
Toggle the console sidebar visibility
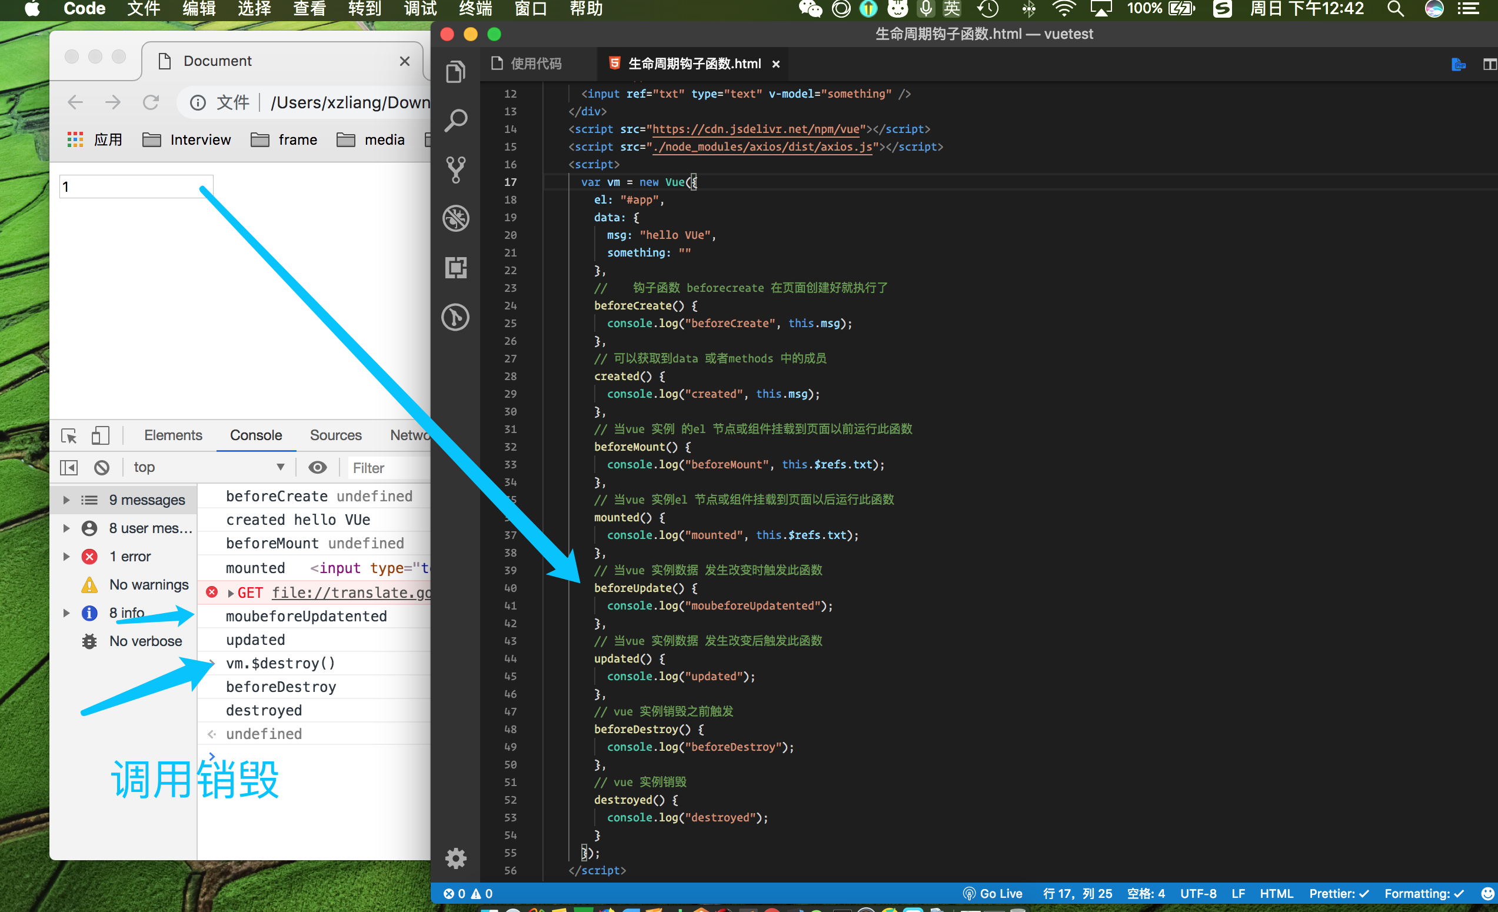point(69,467)
